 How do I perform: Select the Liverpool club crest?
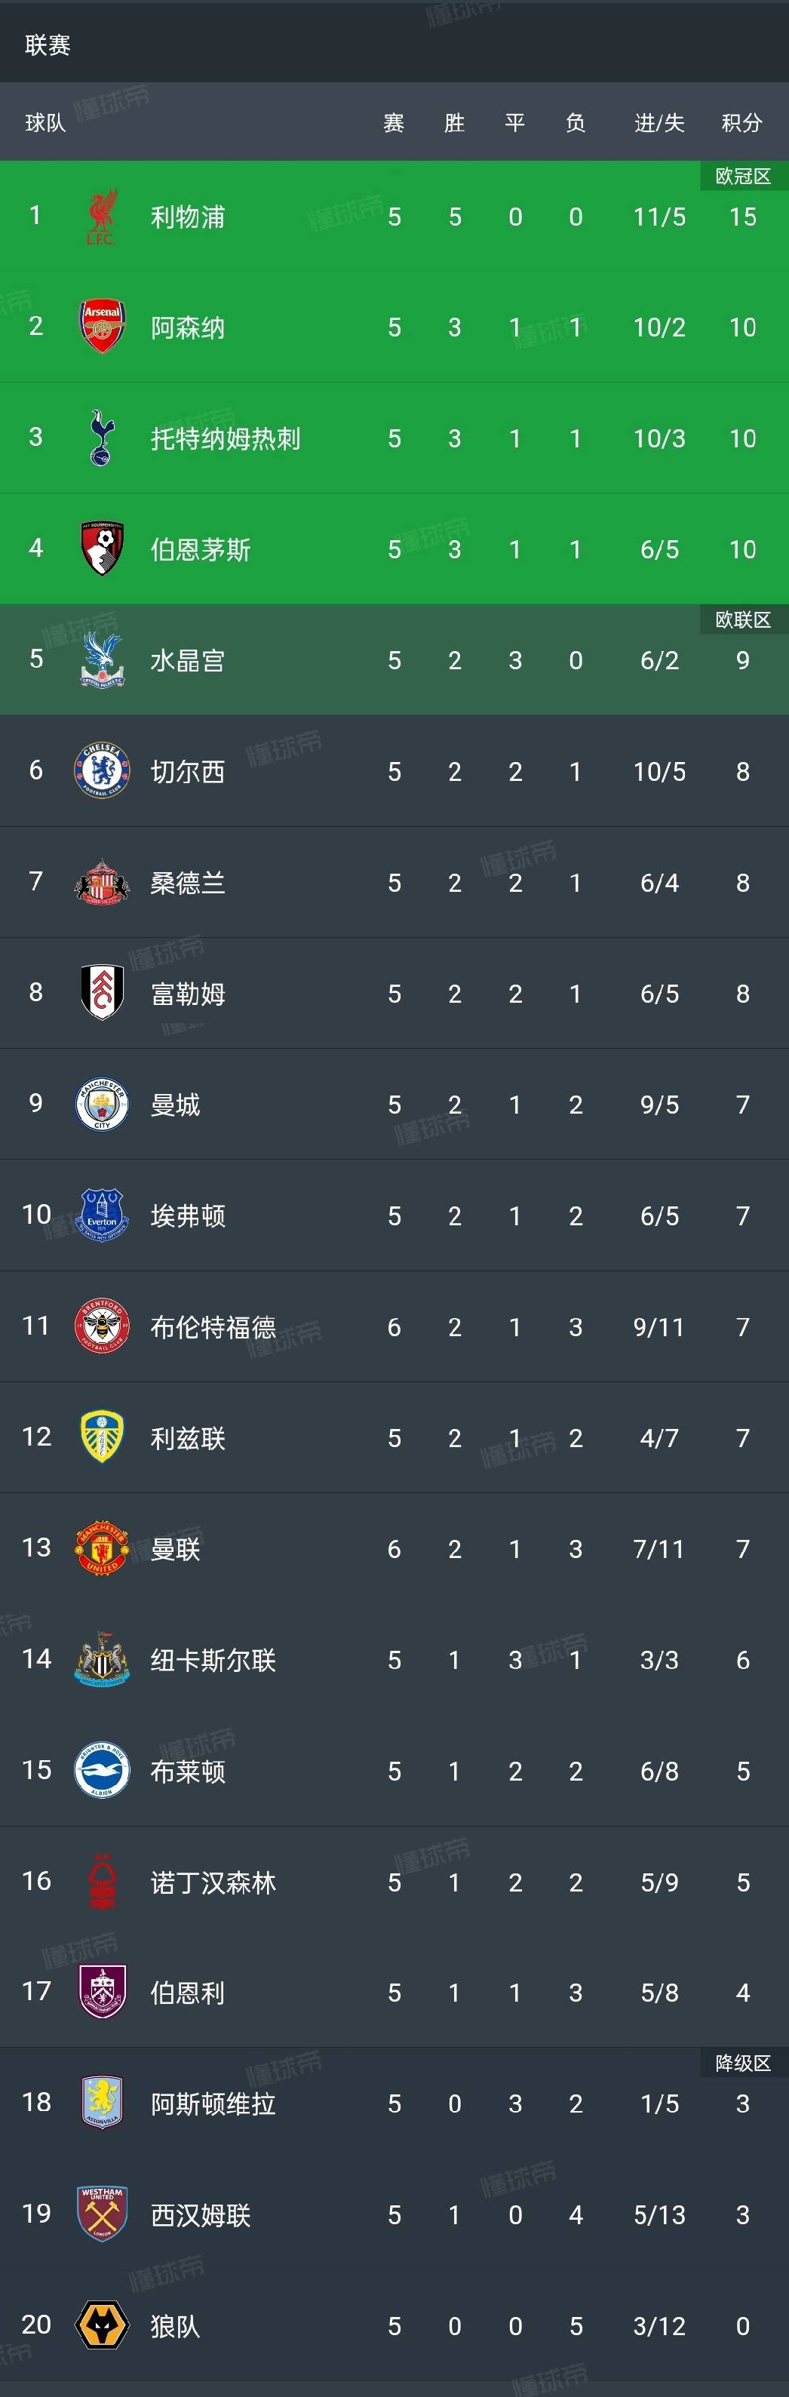pos(103,216)
